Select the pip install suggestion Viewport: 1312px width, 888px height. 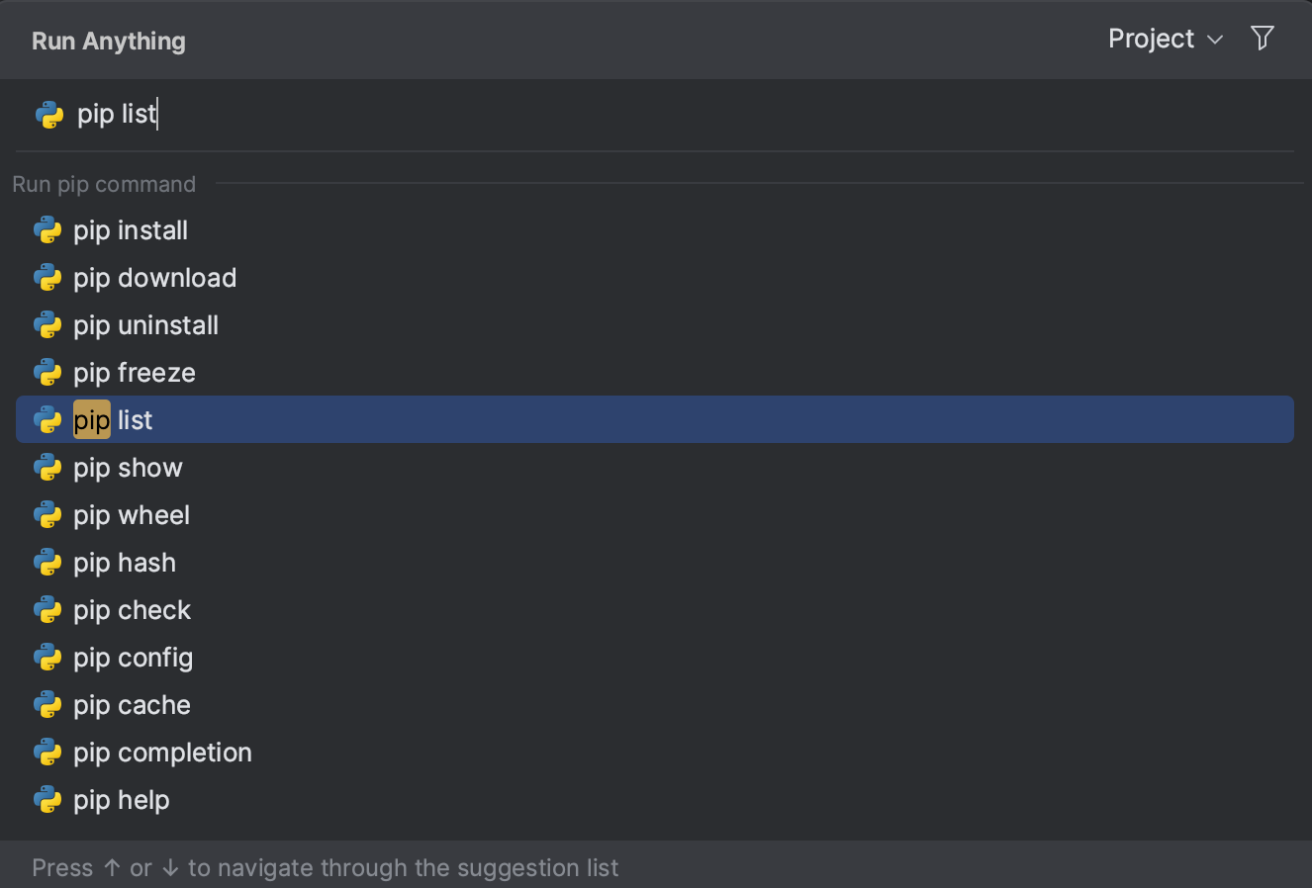(130, 229)
